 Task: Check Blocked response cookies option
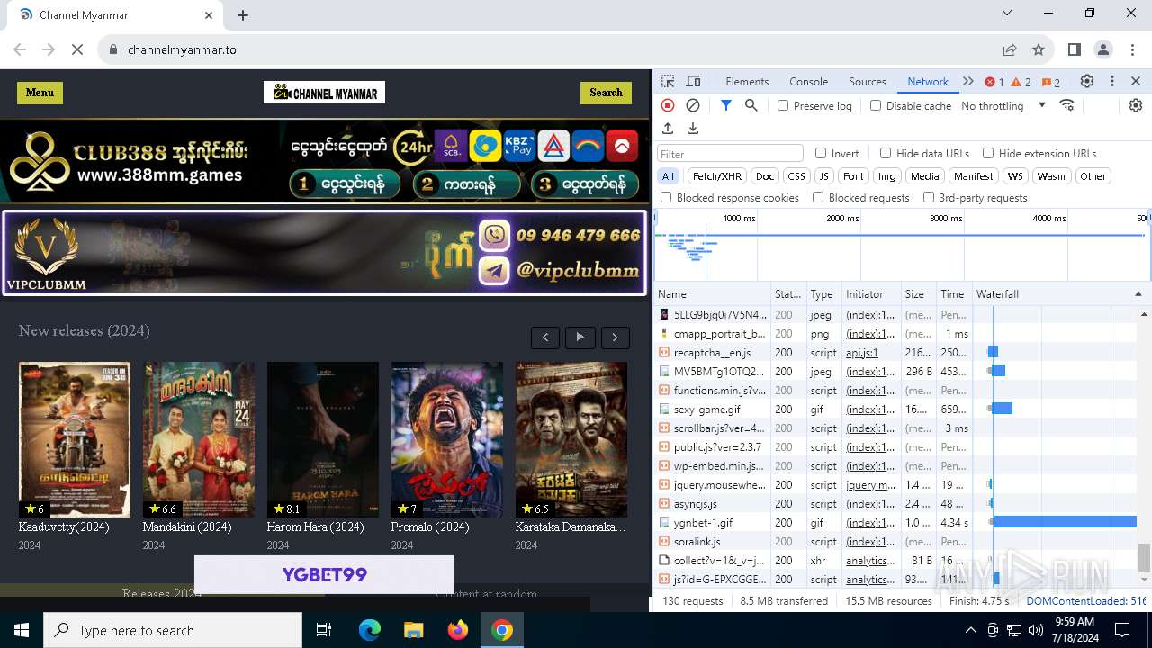(666, 197)
